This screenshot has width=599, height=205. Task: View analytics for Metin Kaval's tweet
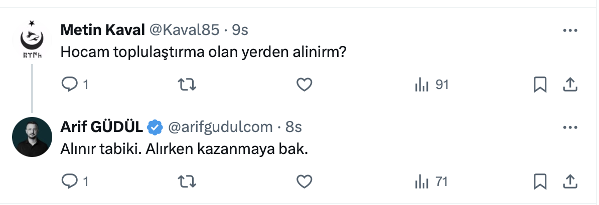422,85
